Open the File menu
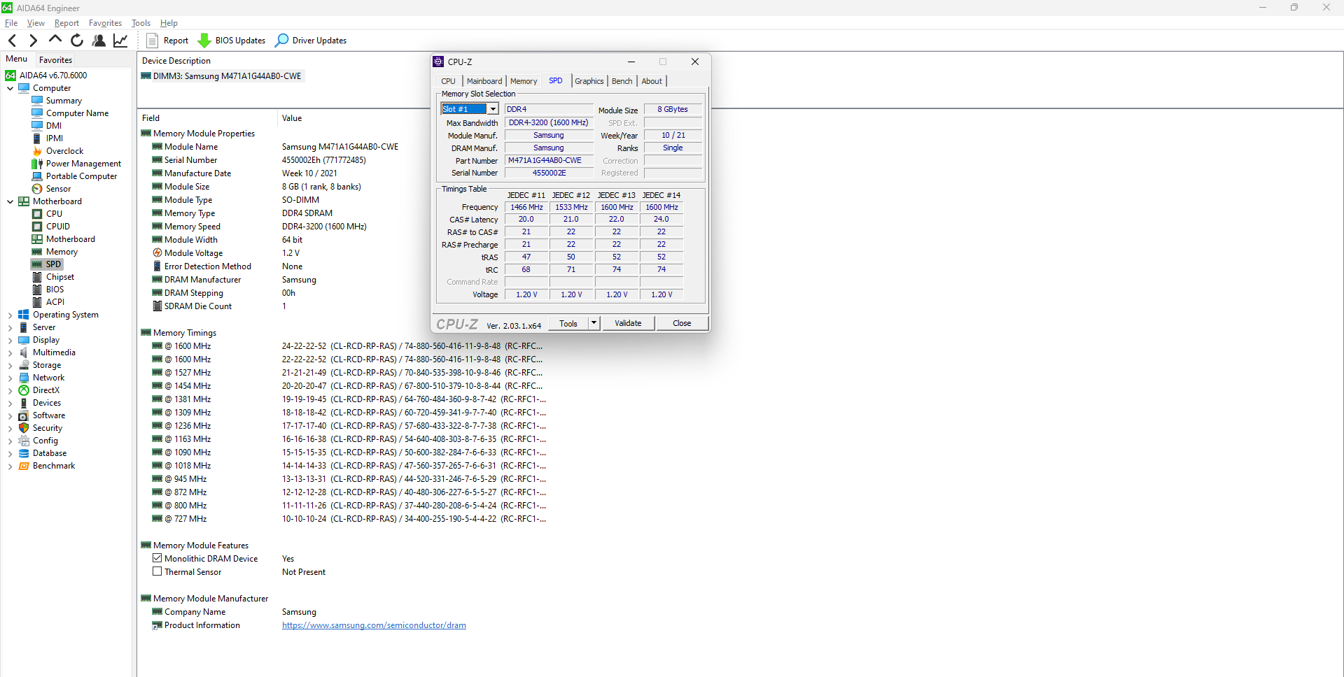Image resolution: width=1344 pixels, height=677 pixels. [11, 23]
